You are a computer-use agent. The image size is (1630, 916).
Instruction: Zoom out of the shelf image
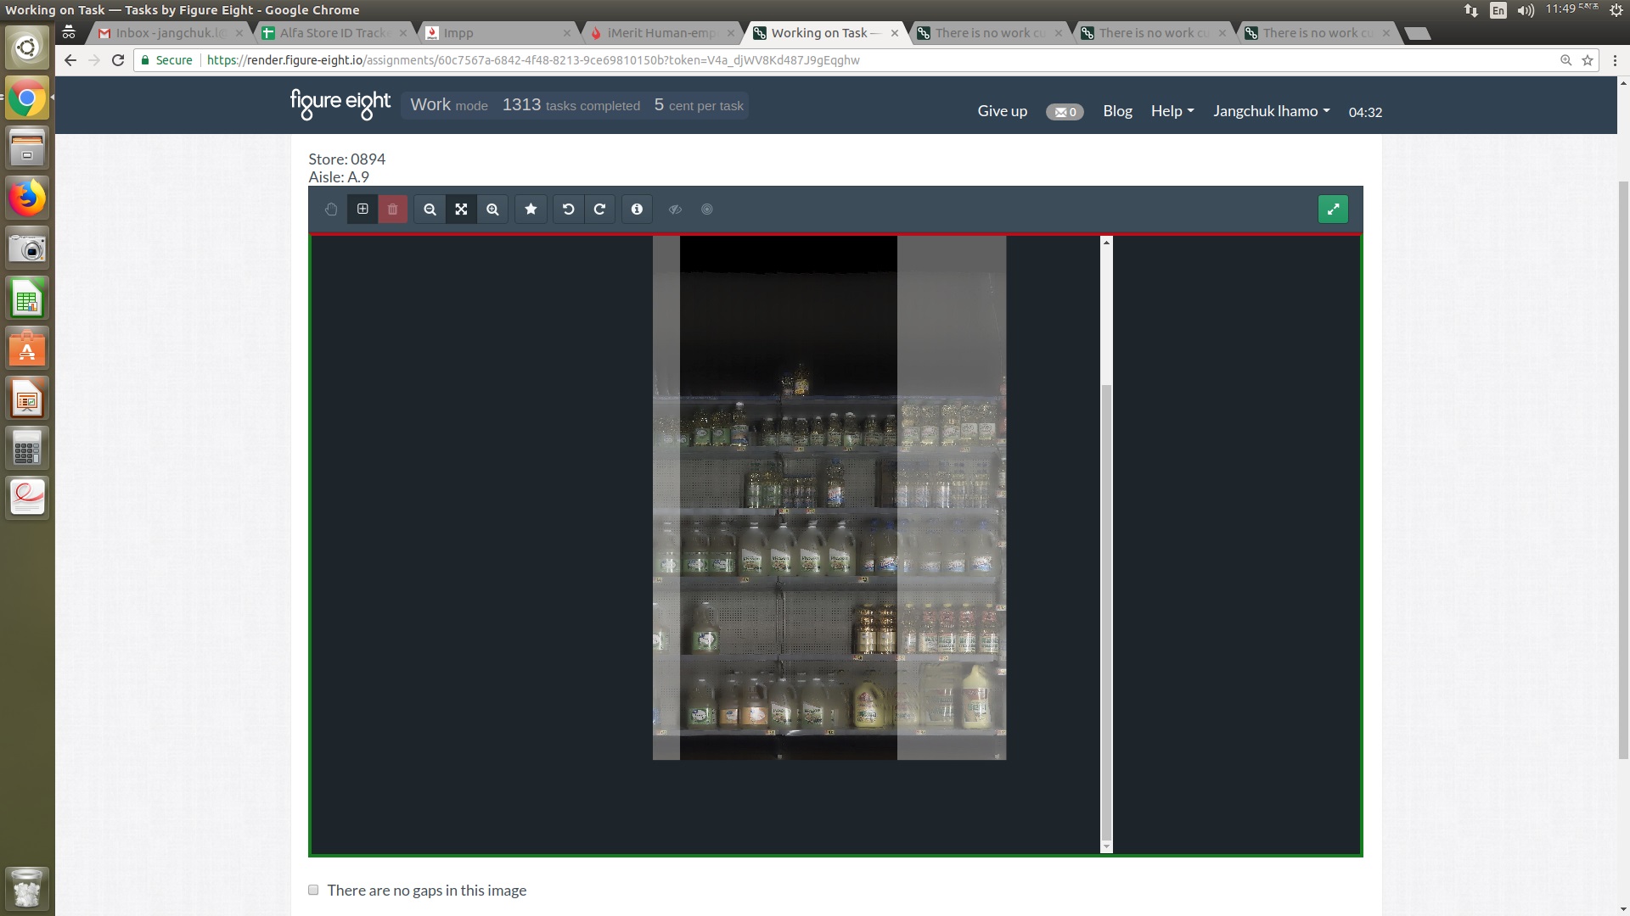click(x=430, y=209)
